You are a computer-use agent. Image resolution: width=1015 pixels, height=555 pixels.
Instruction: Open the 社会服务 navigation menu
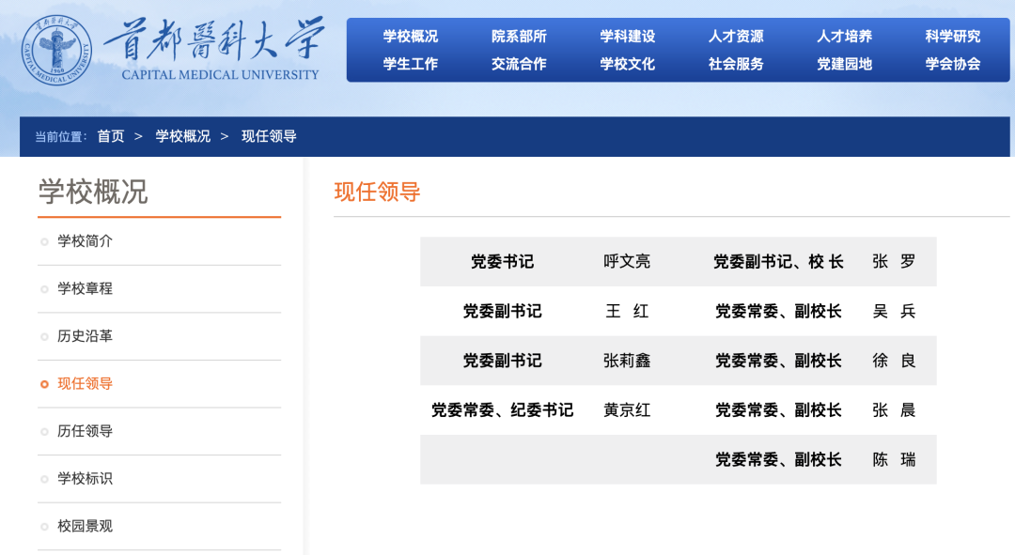(736, 64)
